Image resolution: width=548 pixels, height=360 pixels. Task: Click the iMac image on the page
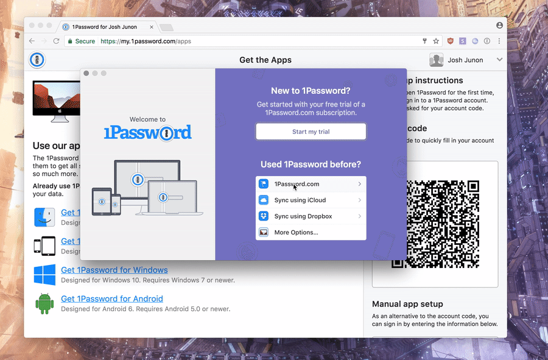tap(56, 101)
